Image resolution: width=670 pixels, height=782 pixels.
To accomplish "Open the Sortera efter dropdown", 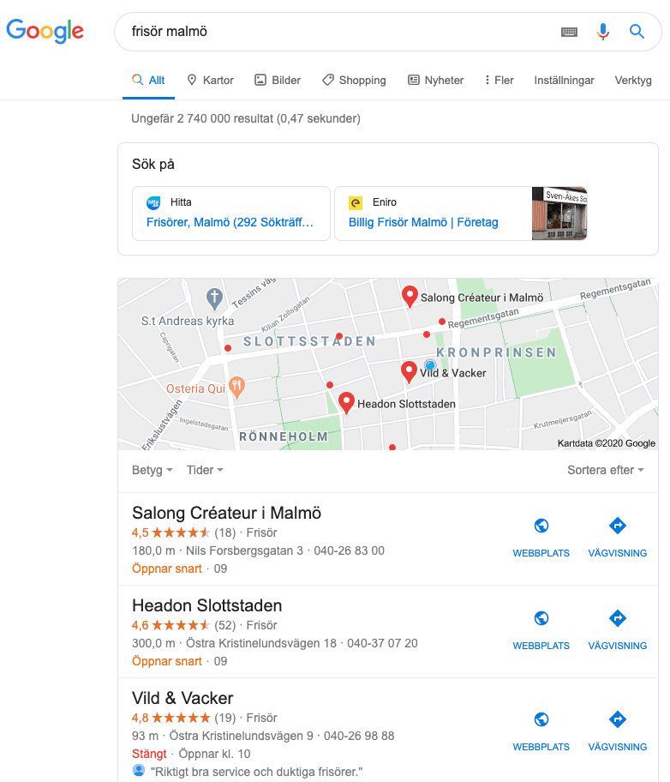I will [606, 470].
